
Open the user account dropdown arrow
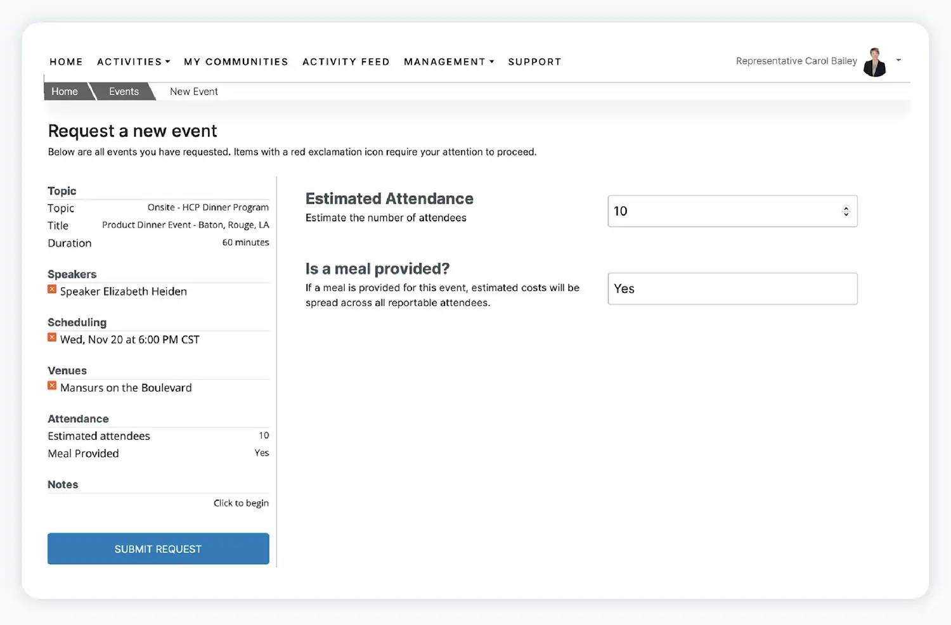pos(898,60)
